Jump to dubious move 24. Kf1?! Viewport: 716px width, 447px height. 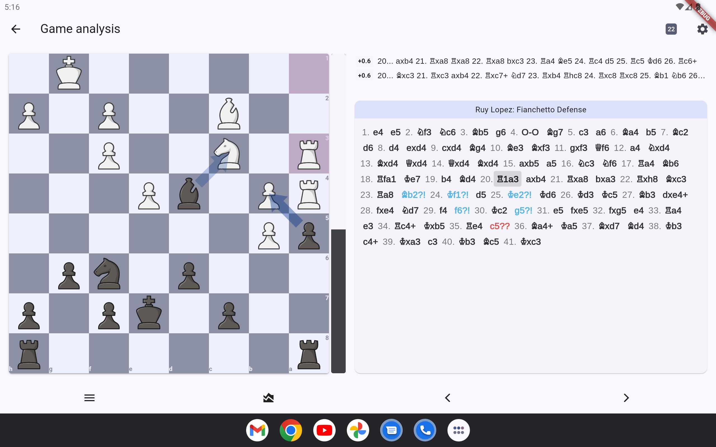457,195
